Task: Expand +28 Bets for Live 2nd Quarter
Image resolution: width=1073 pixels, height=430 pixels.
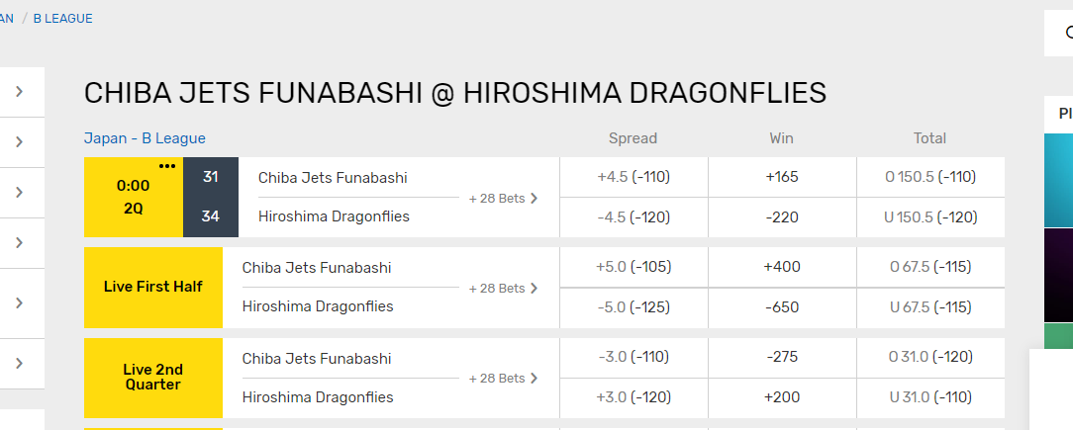Action: [x=504, y=378]
